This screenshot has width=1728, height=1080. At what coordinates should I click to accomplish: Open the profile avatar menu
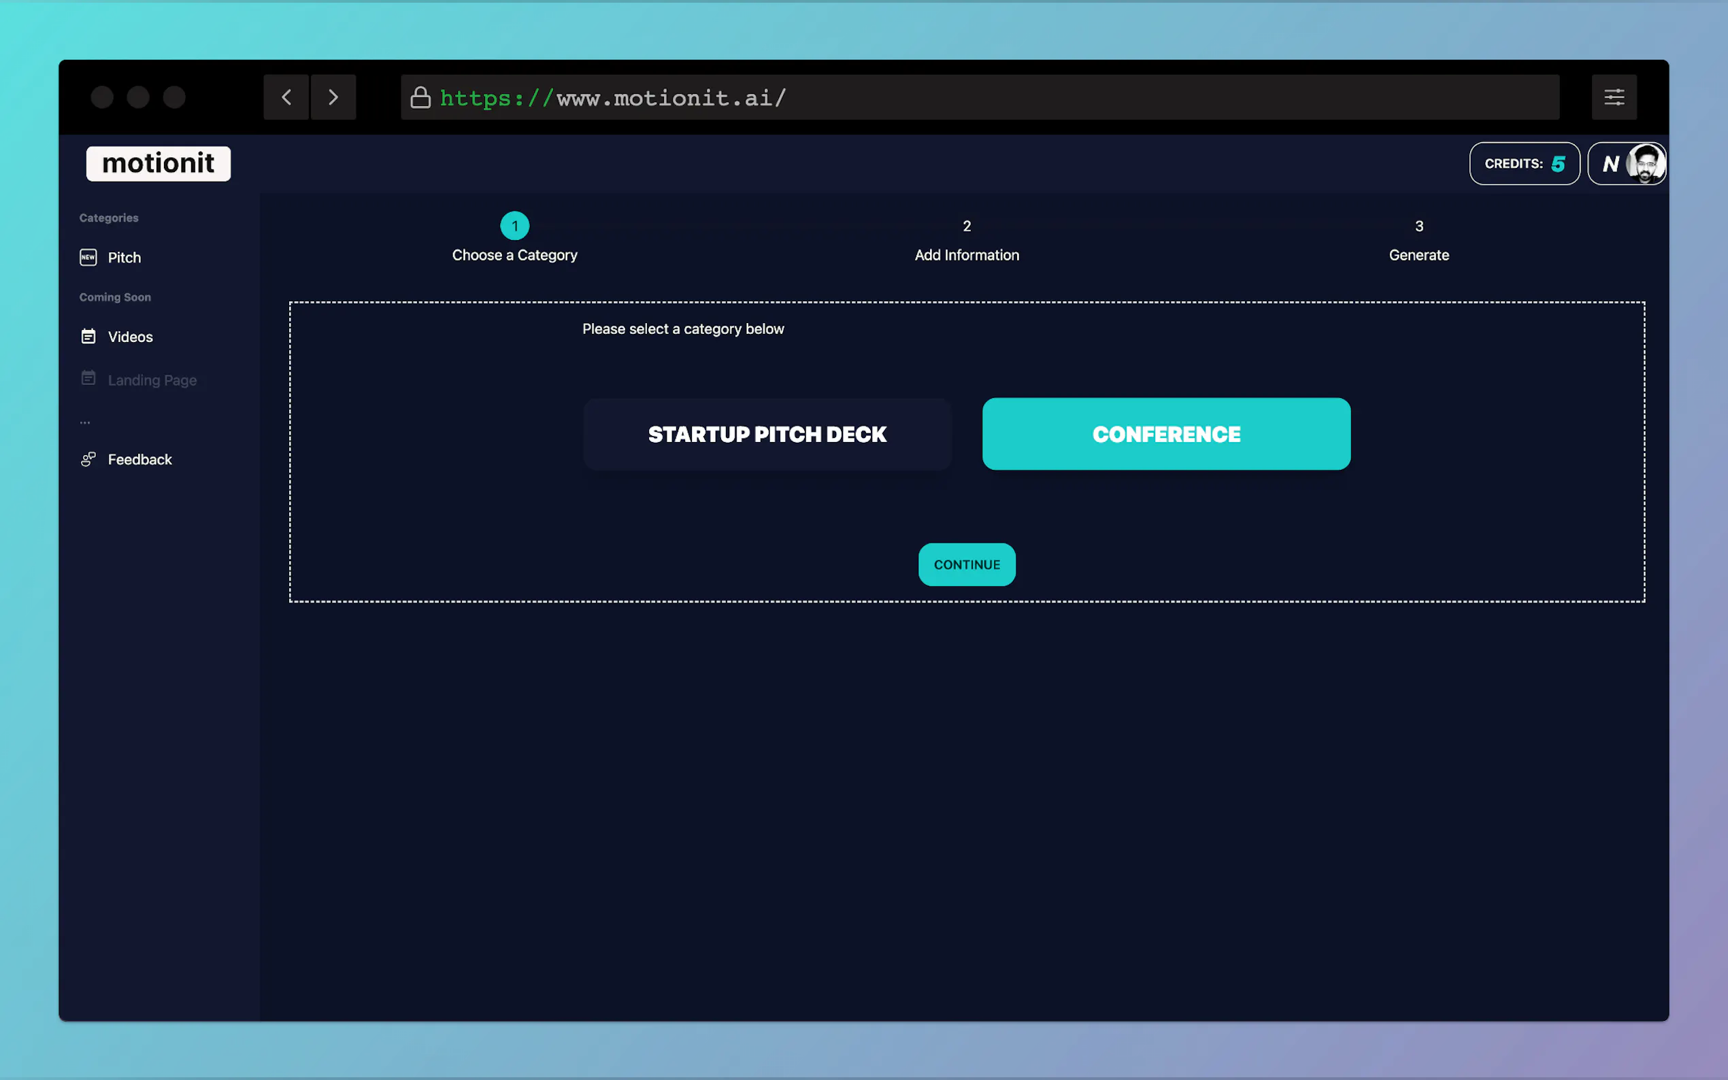click(1645, 164)
